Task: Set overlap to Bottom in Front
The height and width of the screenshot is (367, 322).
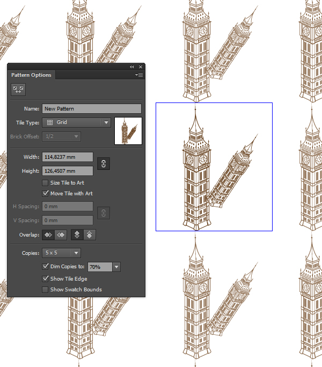Action: [90, 235]
